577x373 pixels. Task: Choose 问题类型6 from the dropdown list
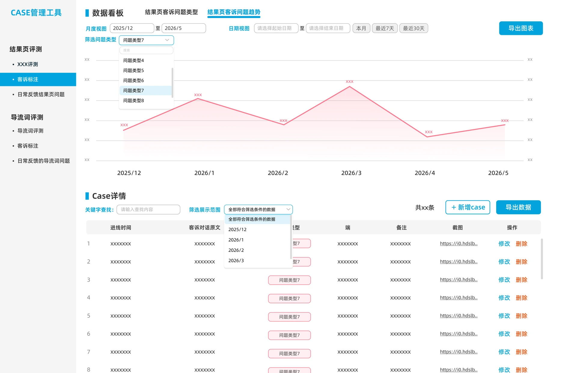pyautogui.click(x=145, y=81)
